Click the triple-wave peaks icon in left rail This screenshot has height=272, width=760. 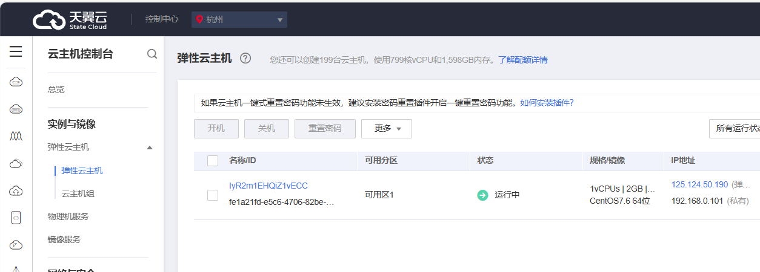coord(16,136)
